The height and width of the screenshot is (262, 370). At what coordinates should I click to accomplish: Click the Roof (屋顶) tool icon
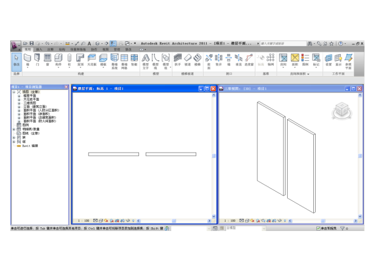coord(80,60)
